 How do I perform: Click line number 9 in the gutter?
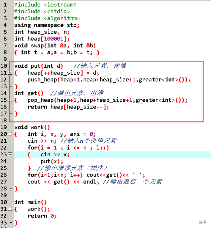[x=5, y=59]
